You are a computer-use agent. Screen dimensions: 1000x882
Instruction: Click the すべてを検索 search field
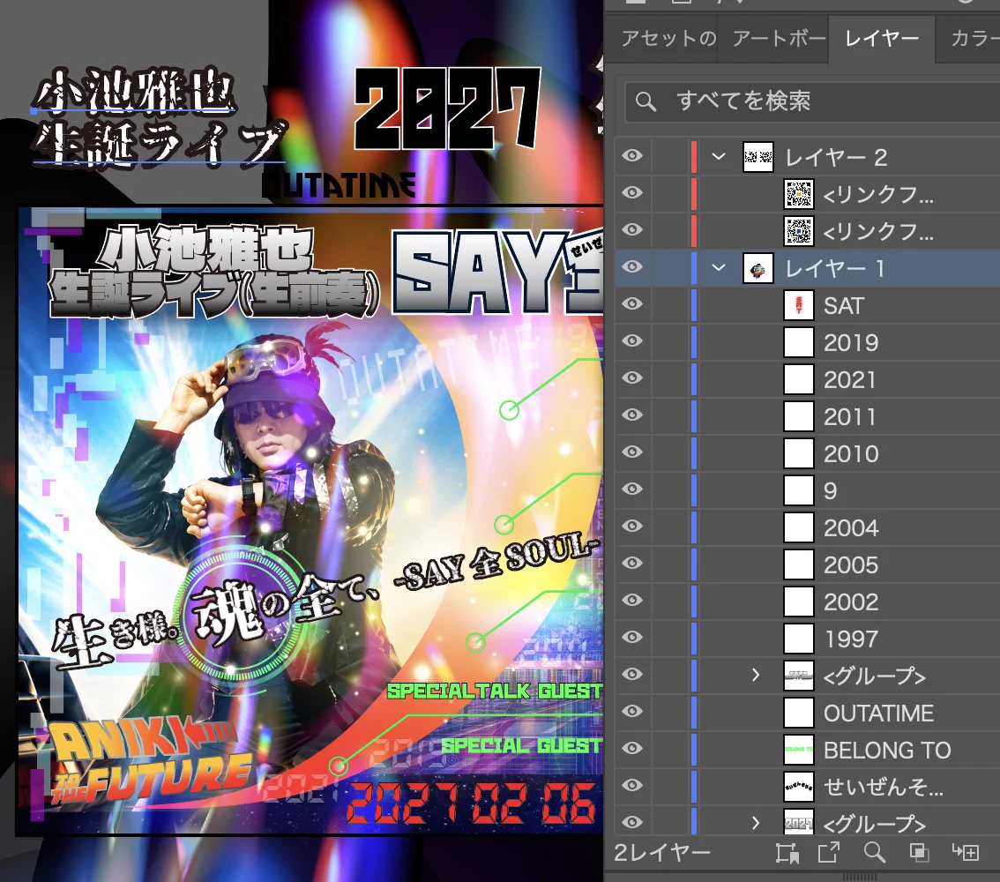812,101
